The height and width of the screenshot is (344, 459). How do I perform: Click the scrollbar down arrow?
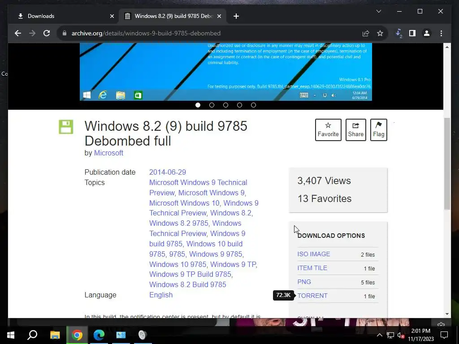point(447,314)
